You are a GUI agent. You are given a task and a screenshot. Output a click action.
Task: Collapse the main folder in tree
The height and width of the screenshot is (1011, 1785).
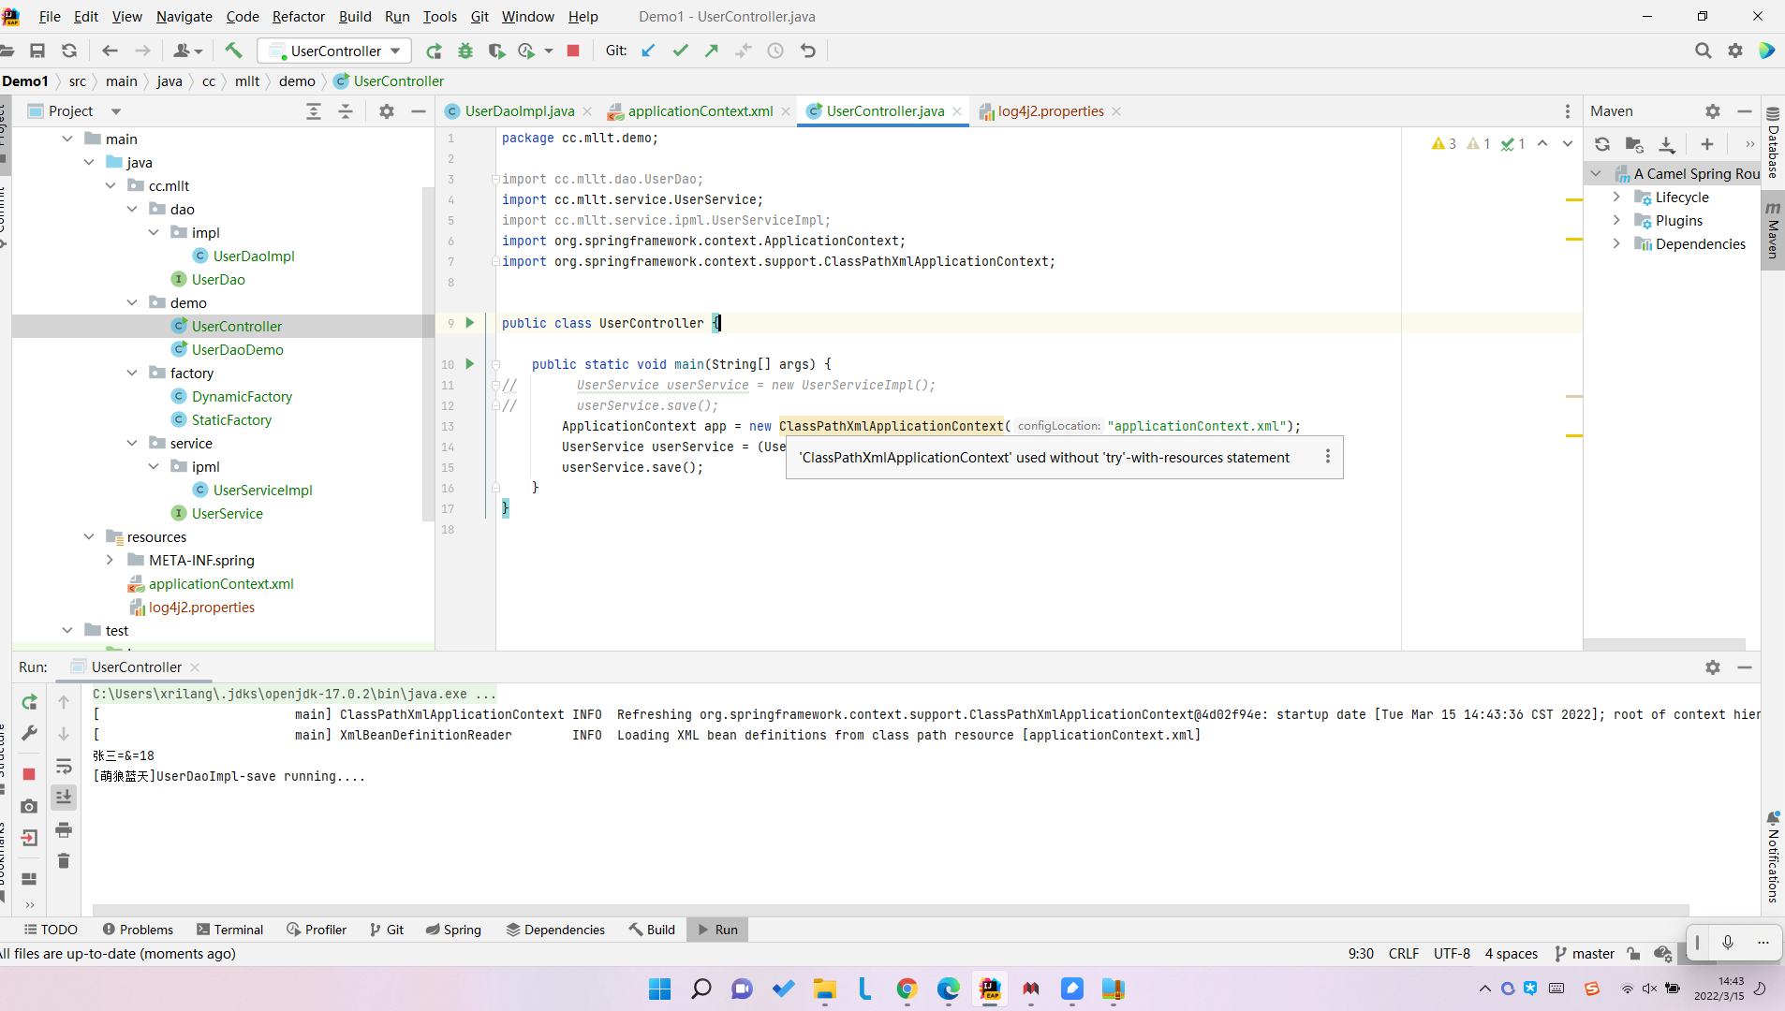coord(67,139)
